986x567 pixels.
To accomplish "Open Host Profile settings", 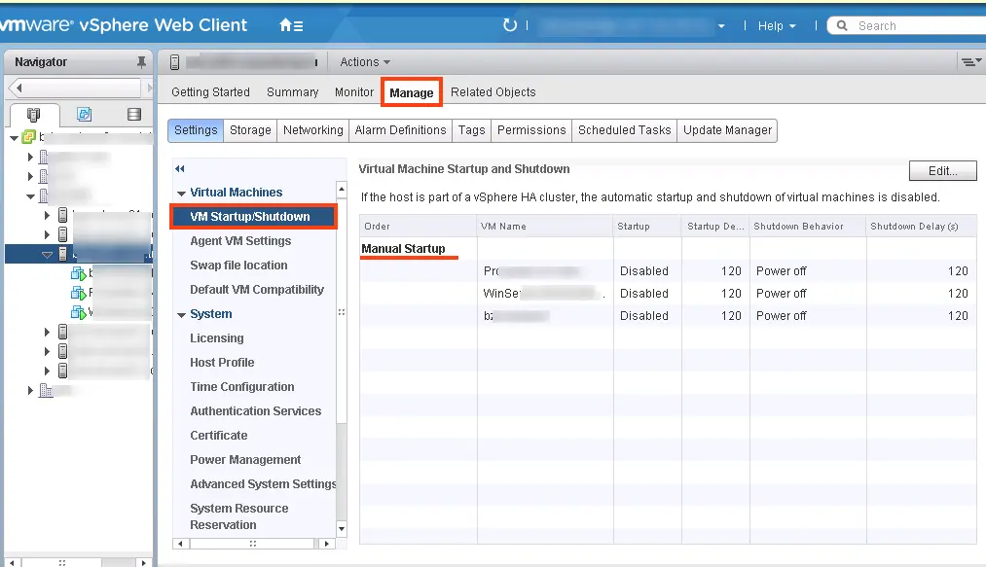I will (222, 362).
